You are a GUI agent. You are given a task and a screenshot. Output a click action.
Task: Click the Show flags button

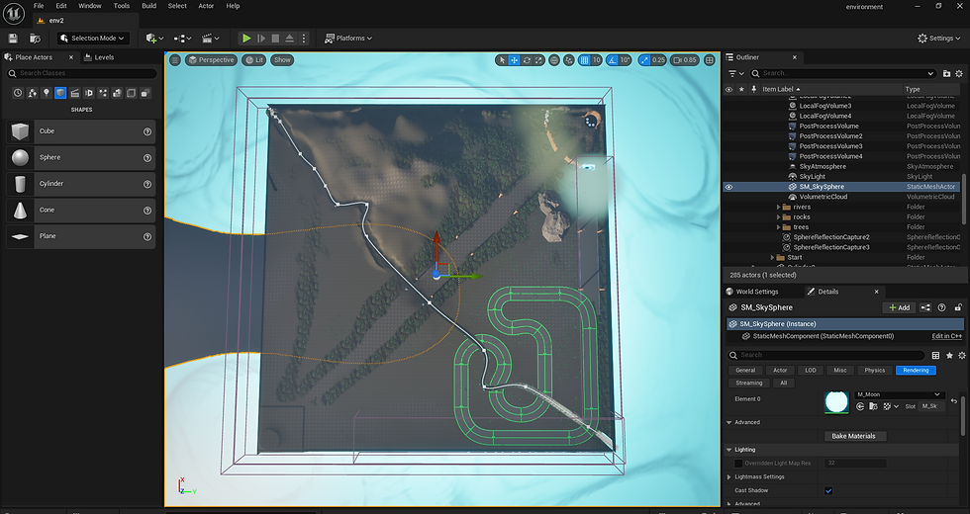[x=282, y=60]
